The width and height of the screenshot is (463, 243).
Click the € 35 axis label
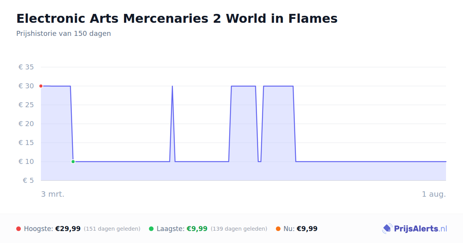point(27,67)
